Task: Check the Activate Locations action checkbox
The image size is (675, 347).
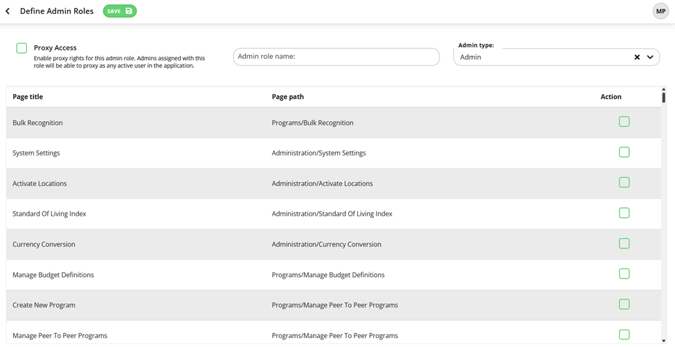Action: pos(624,182)
